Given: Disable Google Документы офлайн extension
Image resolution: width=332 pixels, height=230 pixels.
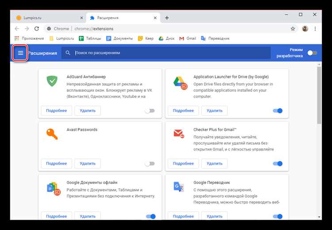Looking at the screenshot, I should click(151, 216).
